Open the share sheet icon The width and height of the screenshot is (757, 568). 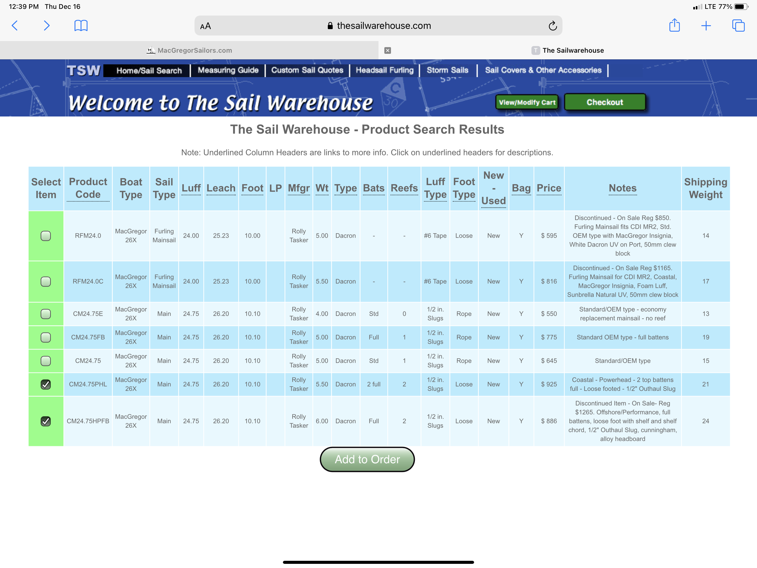point(674,25)
